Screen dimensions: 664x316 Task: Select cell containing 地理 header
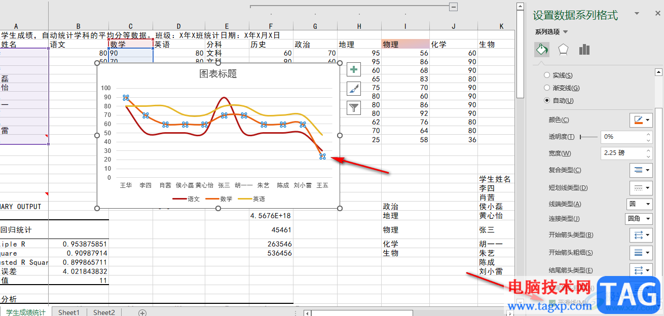click(x=359, y=45)
